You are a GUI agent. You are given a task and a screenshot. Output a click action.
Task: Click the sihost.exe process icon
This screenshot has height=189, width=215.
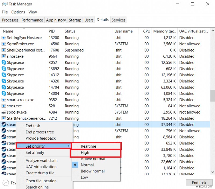pyautogui.click(x=4, y=56)
